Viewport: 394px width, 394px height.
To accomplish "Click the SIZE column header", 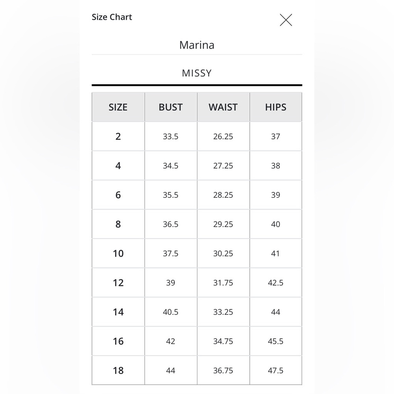I will 118,107.
